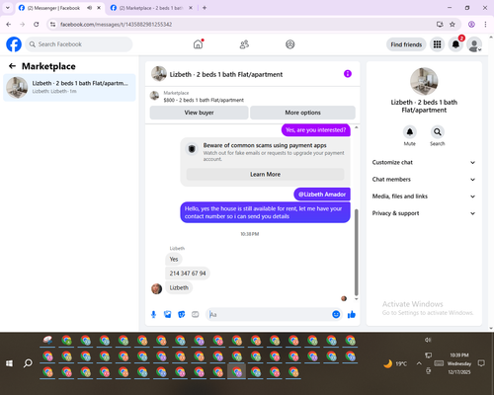Viewport: 494px width, 395px height.
Task: Open a new browser tab with plus
Action: click(x=205, y=8)
